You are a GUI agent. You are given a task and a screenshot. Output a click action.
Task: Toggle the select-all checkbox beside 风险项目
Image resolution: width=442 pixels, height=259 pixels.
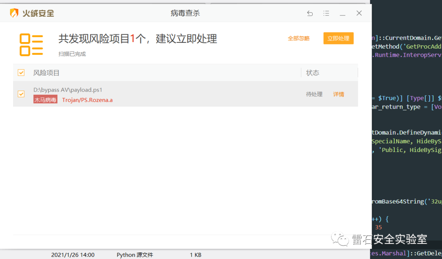coord(21,73)
